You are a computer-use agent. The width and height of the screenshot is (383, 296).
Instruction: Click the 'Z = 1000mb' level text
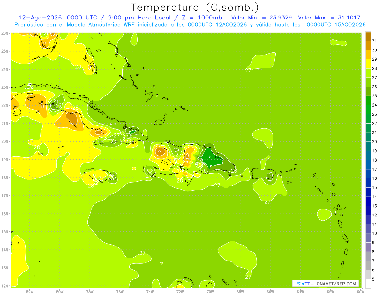[202, 18]
